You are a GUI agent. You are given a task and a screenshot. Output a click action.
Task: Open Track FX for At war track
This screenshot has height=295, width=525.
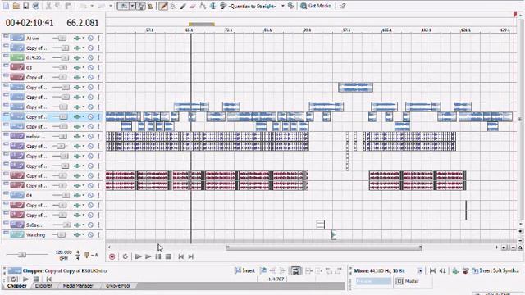point(77,39)
